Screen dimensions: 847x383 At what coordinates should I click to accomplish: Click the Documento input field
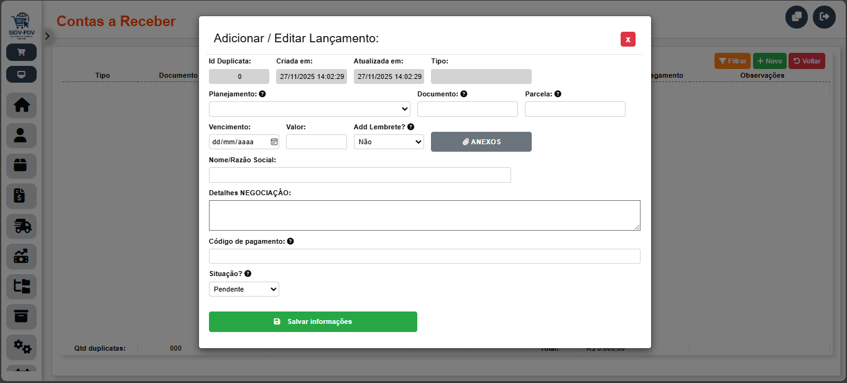coord(467,109)
